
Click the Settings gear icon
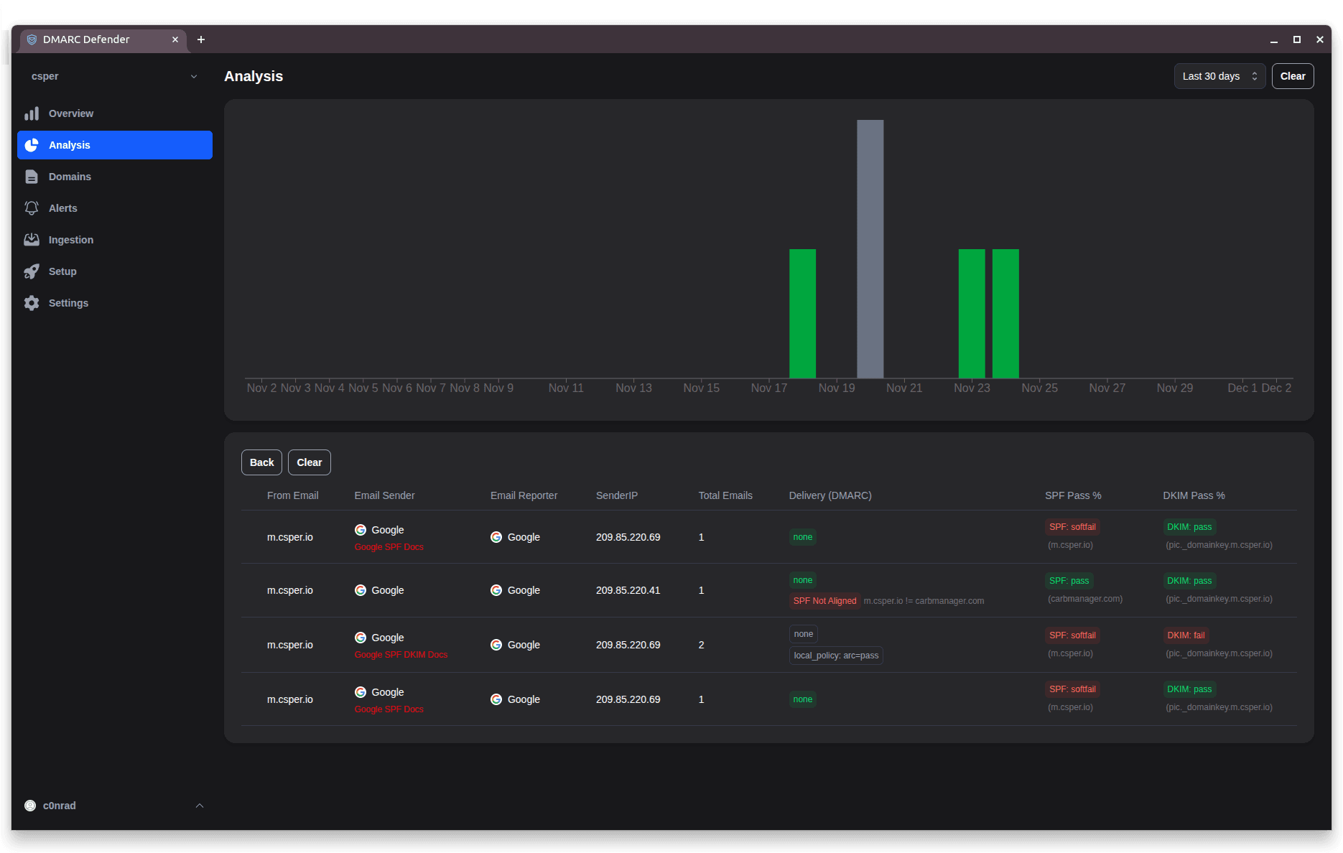pos(32,302)
